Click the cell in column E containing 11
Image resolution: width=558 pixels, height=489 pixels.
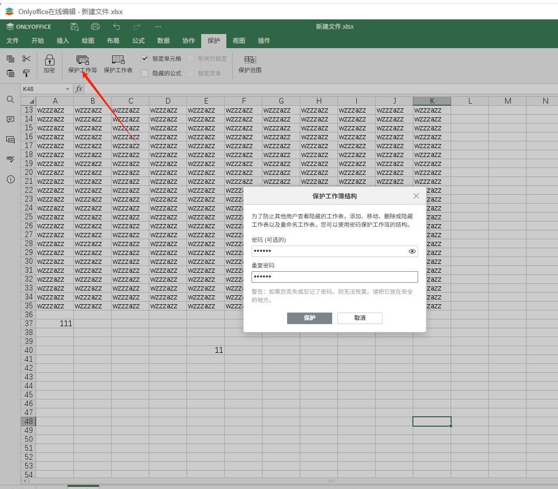tap(206, 350)
